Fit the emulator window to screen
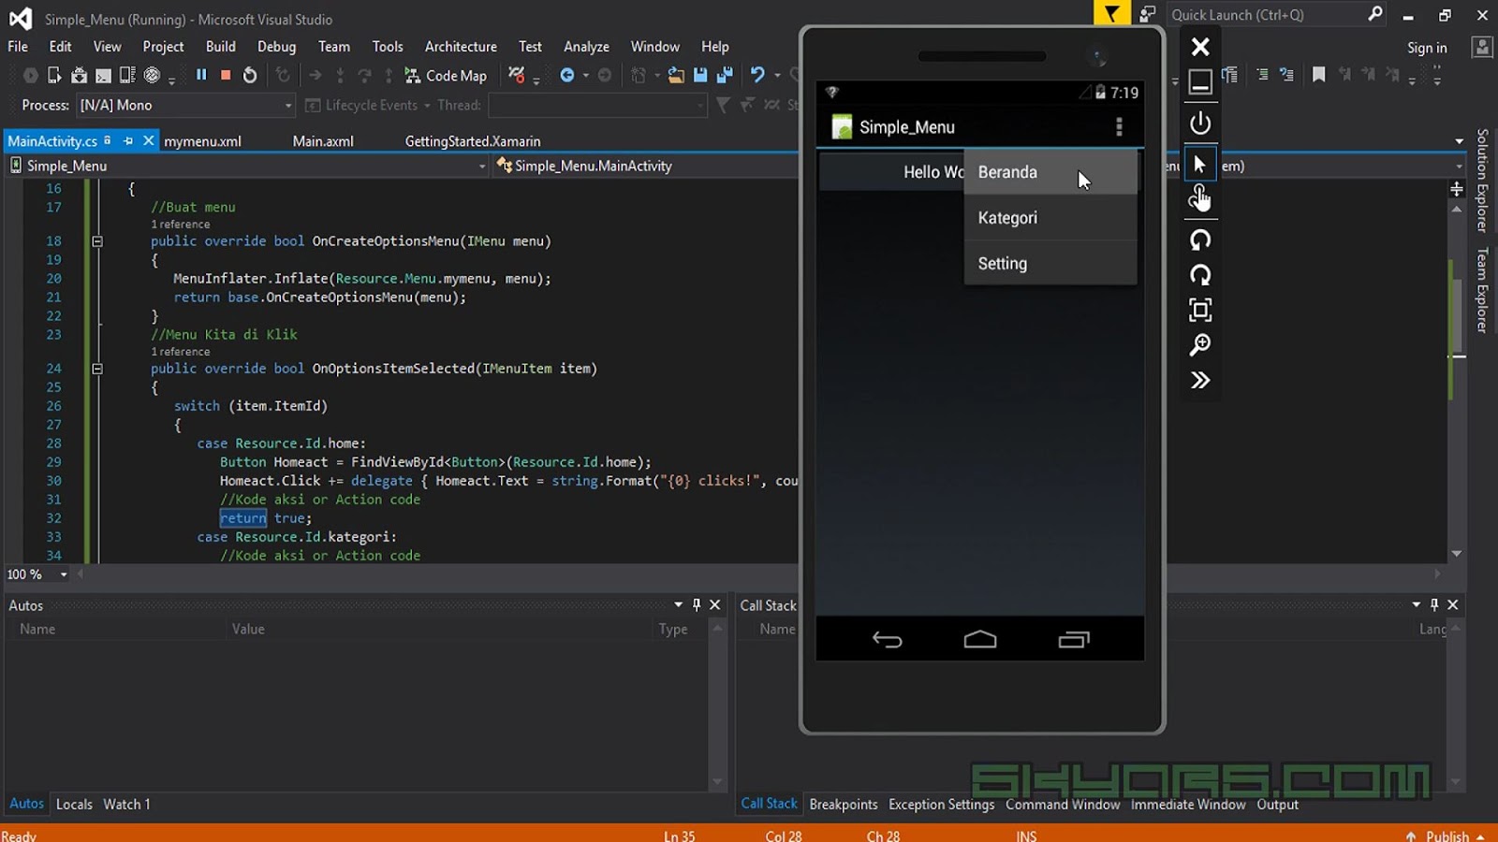The width and height of the screenshot is (1498, 842). point(1200,310)
